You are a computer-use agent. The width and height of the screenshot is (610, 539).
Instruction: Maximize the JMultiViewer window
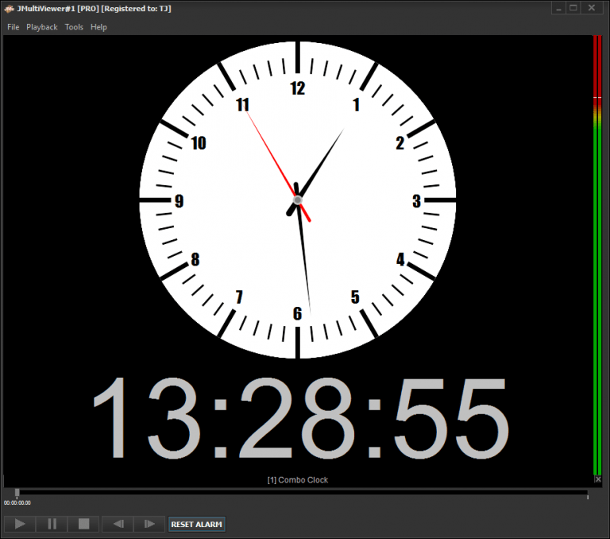point(573,8)
